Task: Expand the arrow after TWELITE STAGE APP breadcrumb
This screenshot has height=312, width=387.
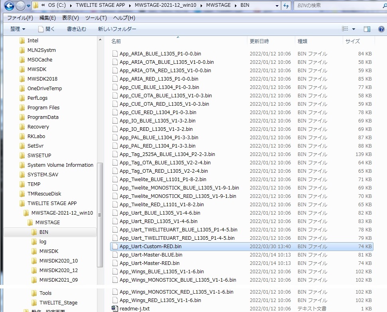Action: point(130,6)
